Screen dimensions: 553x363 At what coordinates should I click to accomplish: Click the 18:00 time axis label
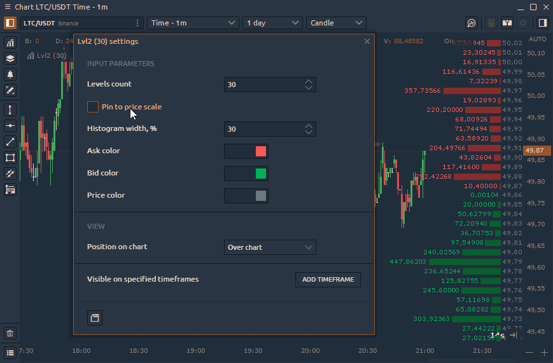(x=81, y=351)
